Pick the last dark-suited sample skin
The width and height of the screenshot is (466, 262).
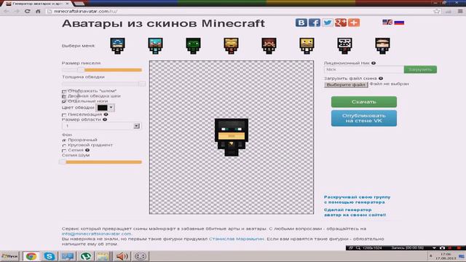tap(382, 46)
